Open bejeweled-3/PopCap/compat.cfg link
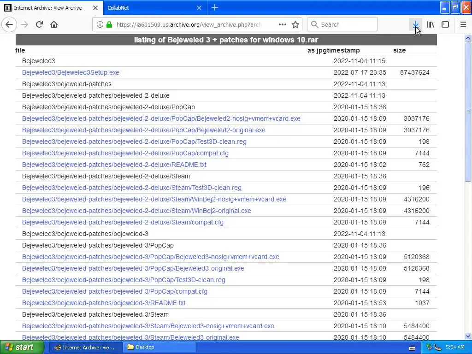The image size is (472, 354). click(x=115, y=291)
